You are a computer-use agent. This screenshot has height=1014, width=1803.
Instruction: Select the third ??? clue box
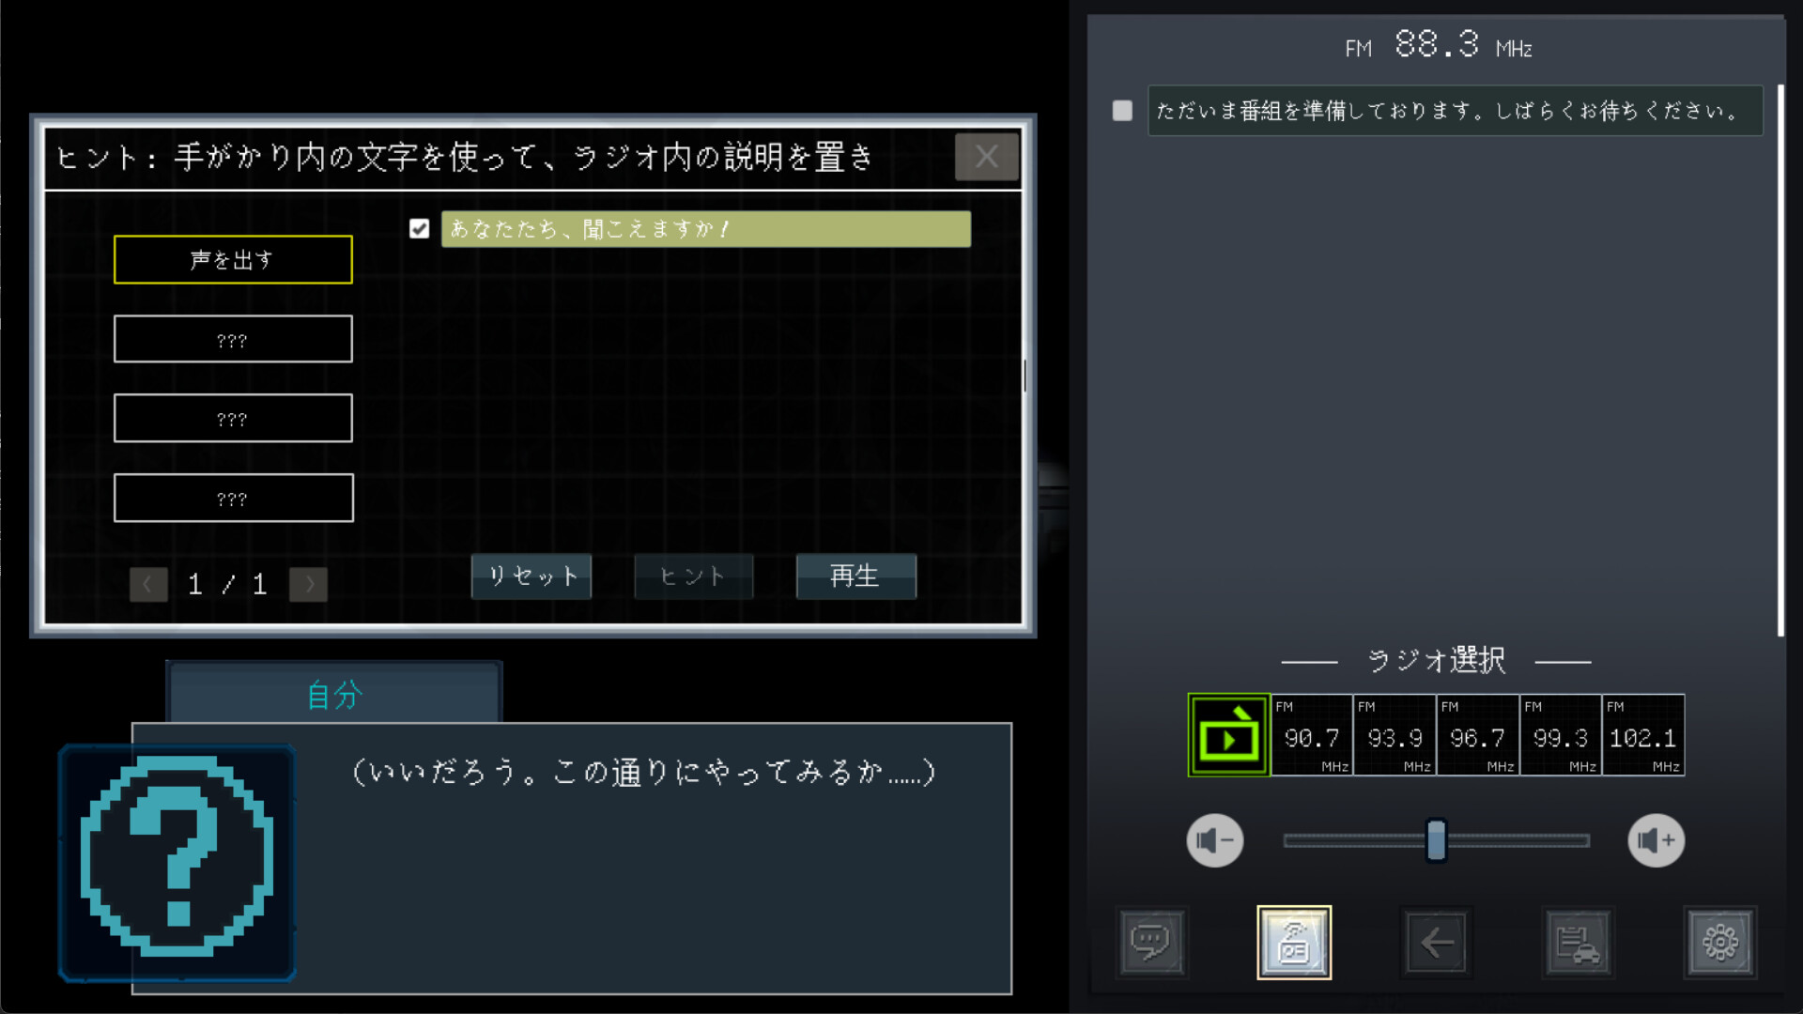coord(233,418)
